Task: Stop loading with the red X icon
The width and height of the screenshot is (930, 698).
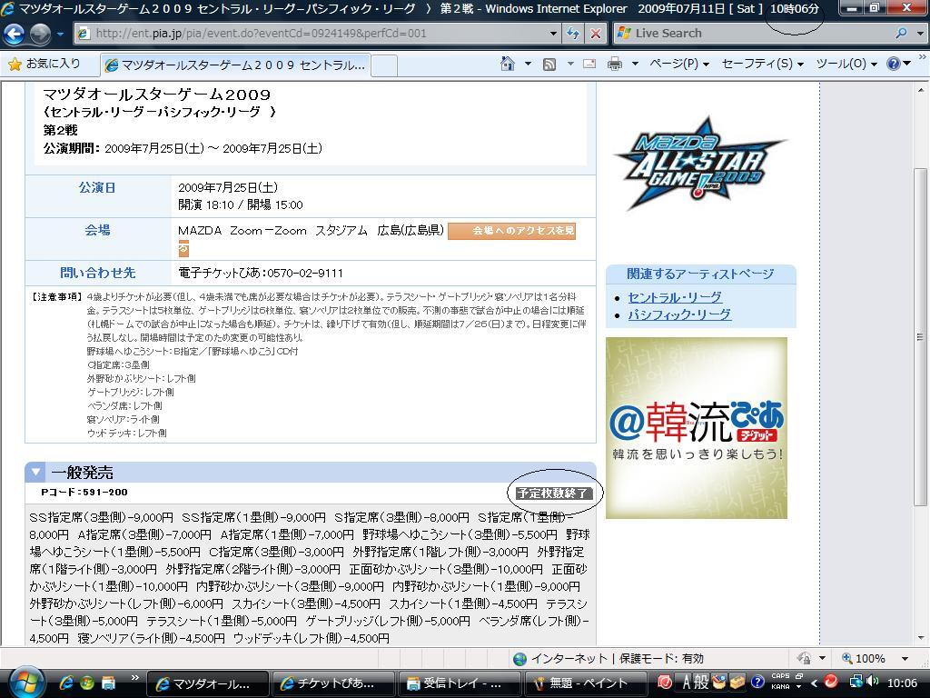Action: (x=595, y=34)
